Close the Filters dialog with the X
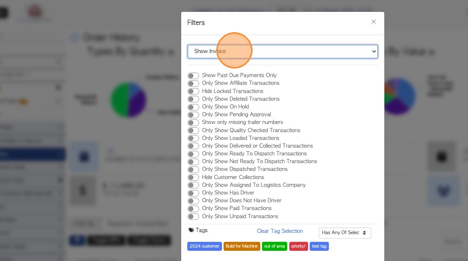 [373, 22]
